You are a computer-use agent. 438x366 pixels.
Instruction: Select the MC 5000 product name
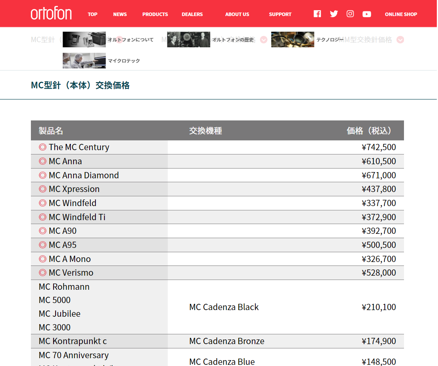click(x=54, y=300)
